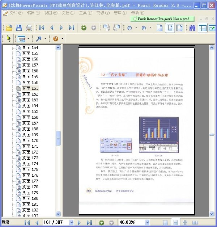This screenshot has width=217, height=227.
Task: Select bookmark 页面 158
Action: (x=30, y=71)
